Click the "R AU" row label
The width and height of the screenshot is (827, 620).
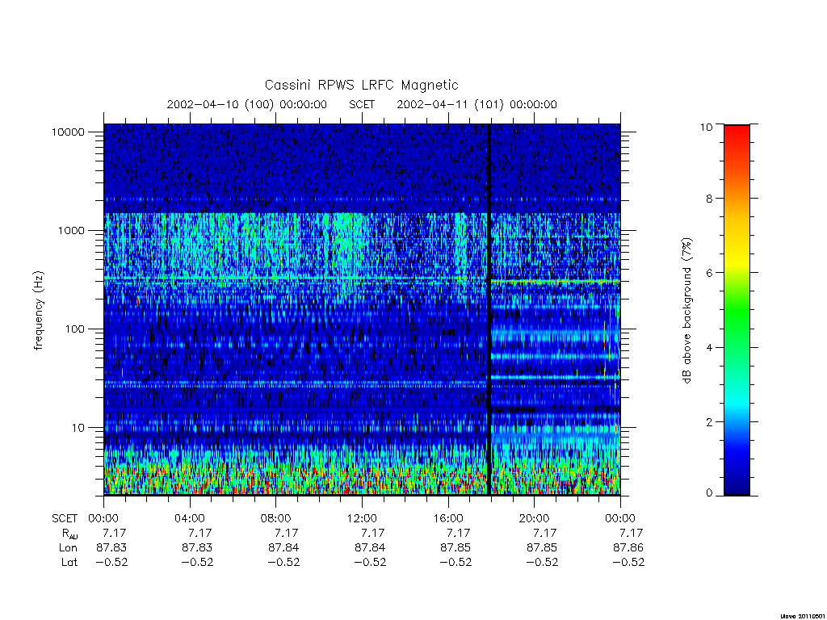69,534
